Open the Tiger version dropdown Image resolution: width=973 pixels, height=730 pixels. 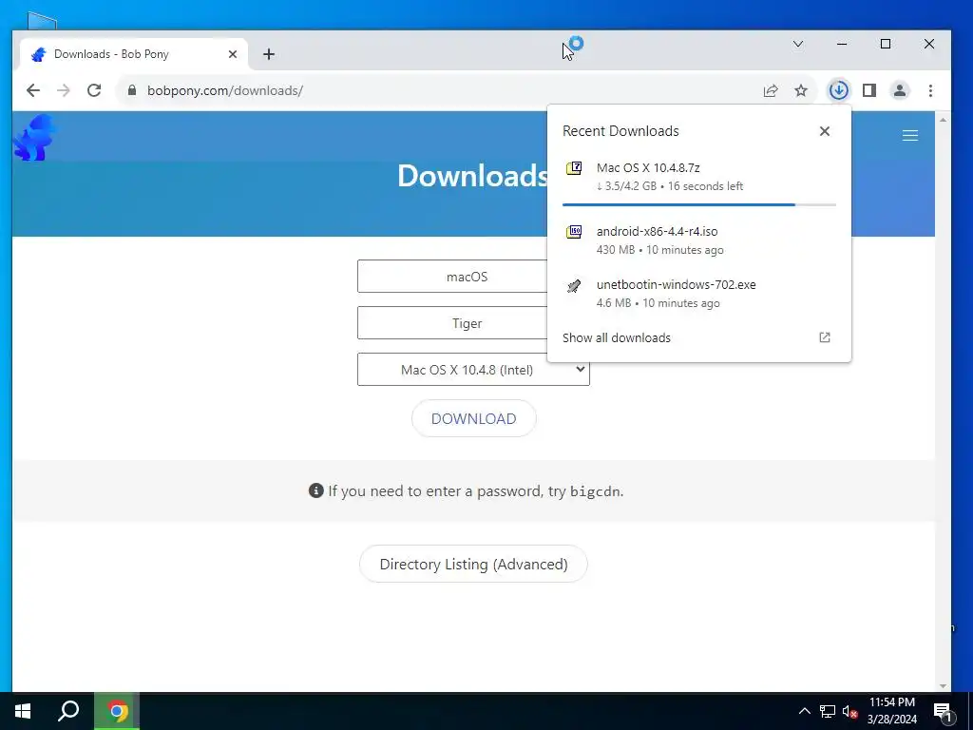pyautogui.click(x=452, y=323)
